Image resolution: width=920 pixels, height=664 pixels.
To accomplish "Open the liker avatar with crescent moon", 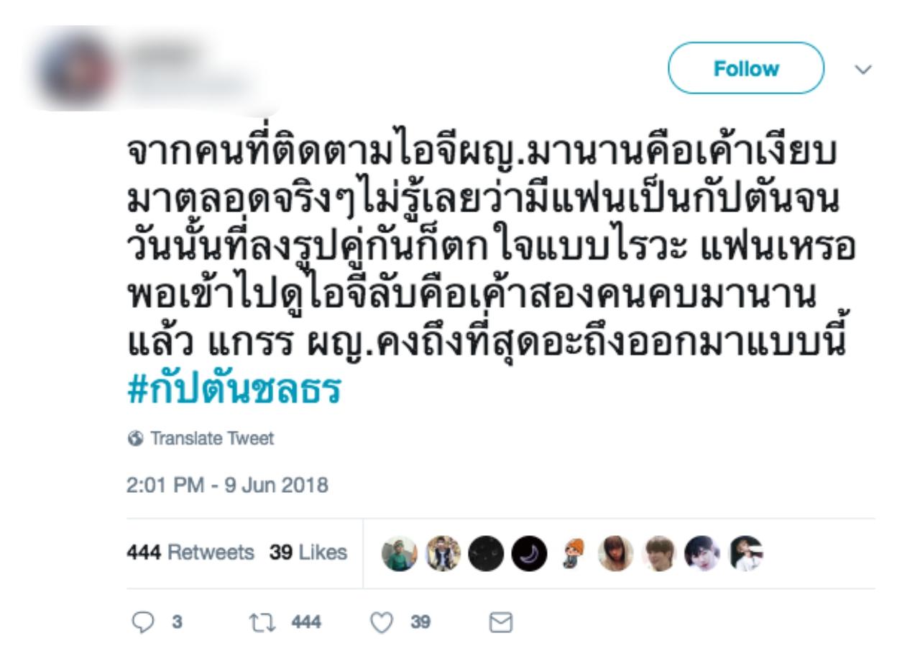I will tap(523, 553).
